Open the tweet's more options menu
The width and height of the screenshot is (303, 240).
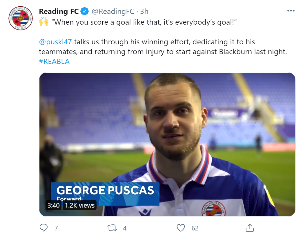(291, 11)
